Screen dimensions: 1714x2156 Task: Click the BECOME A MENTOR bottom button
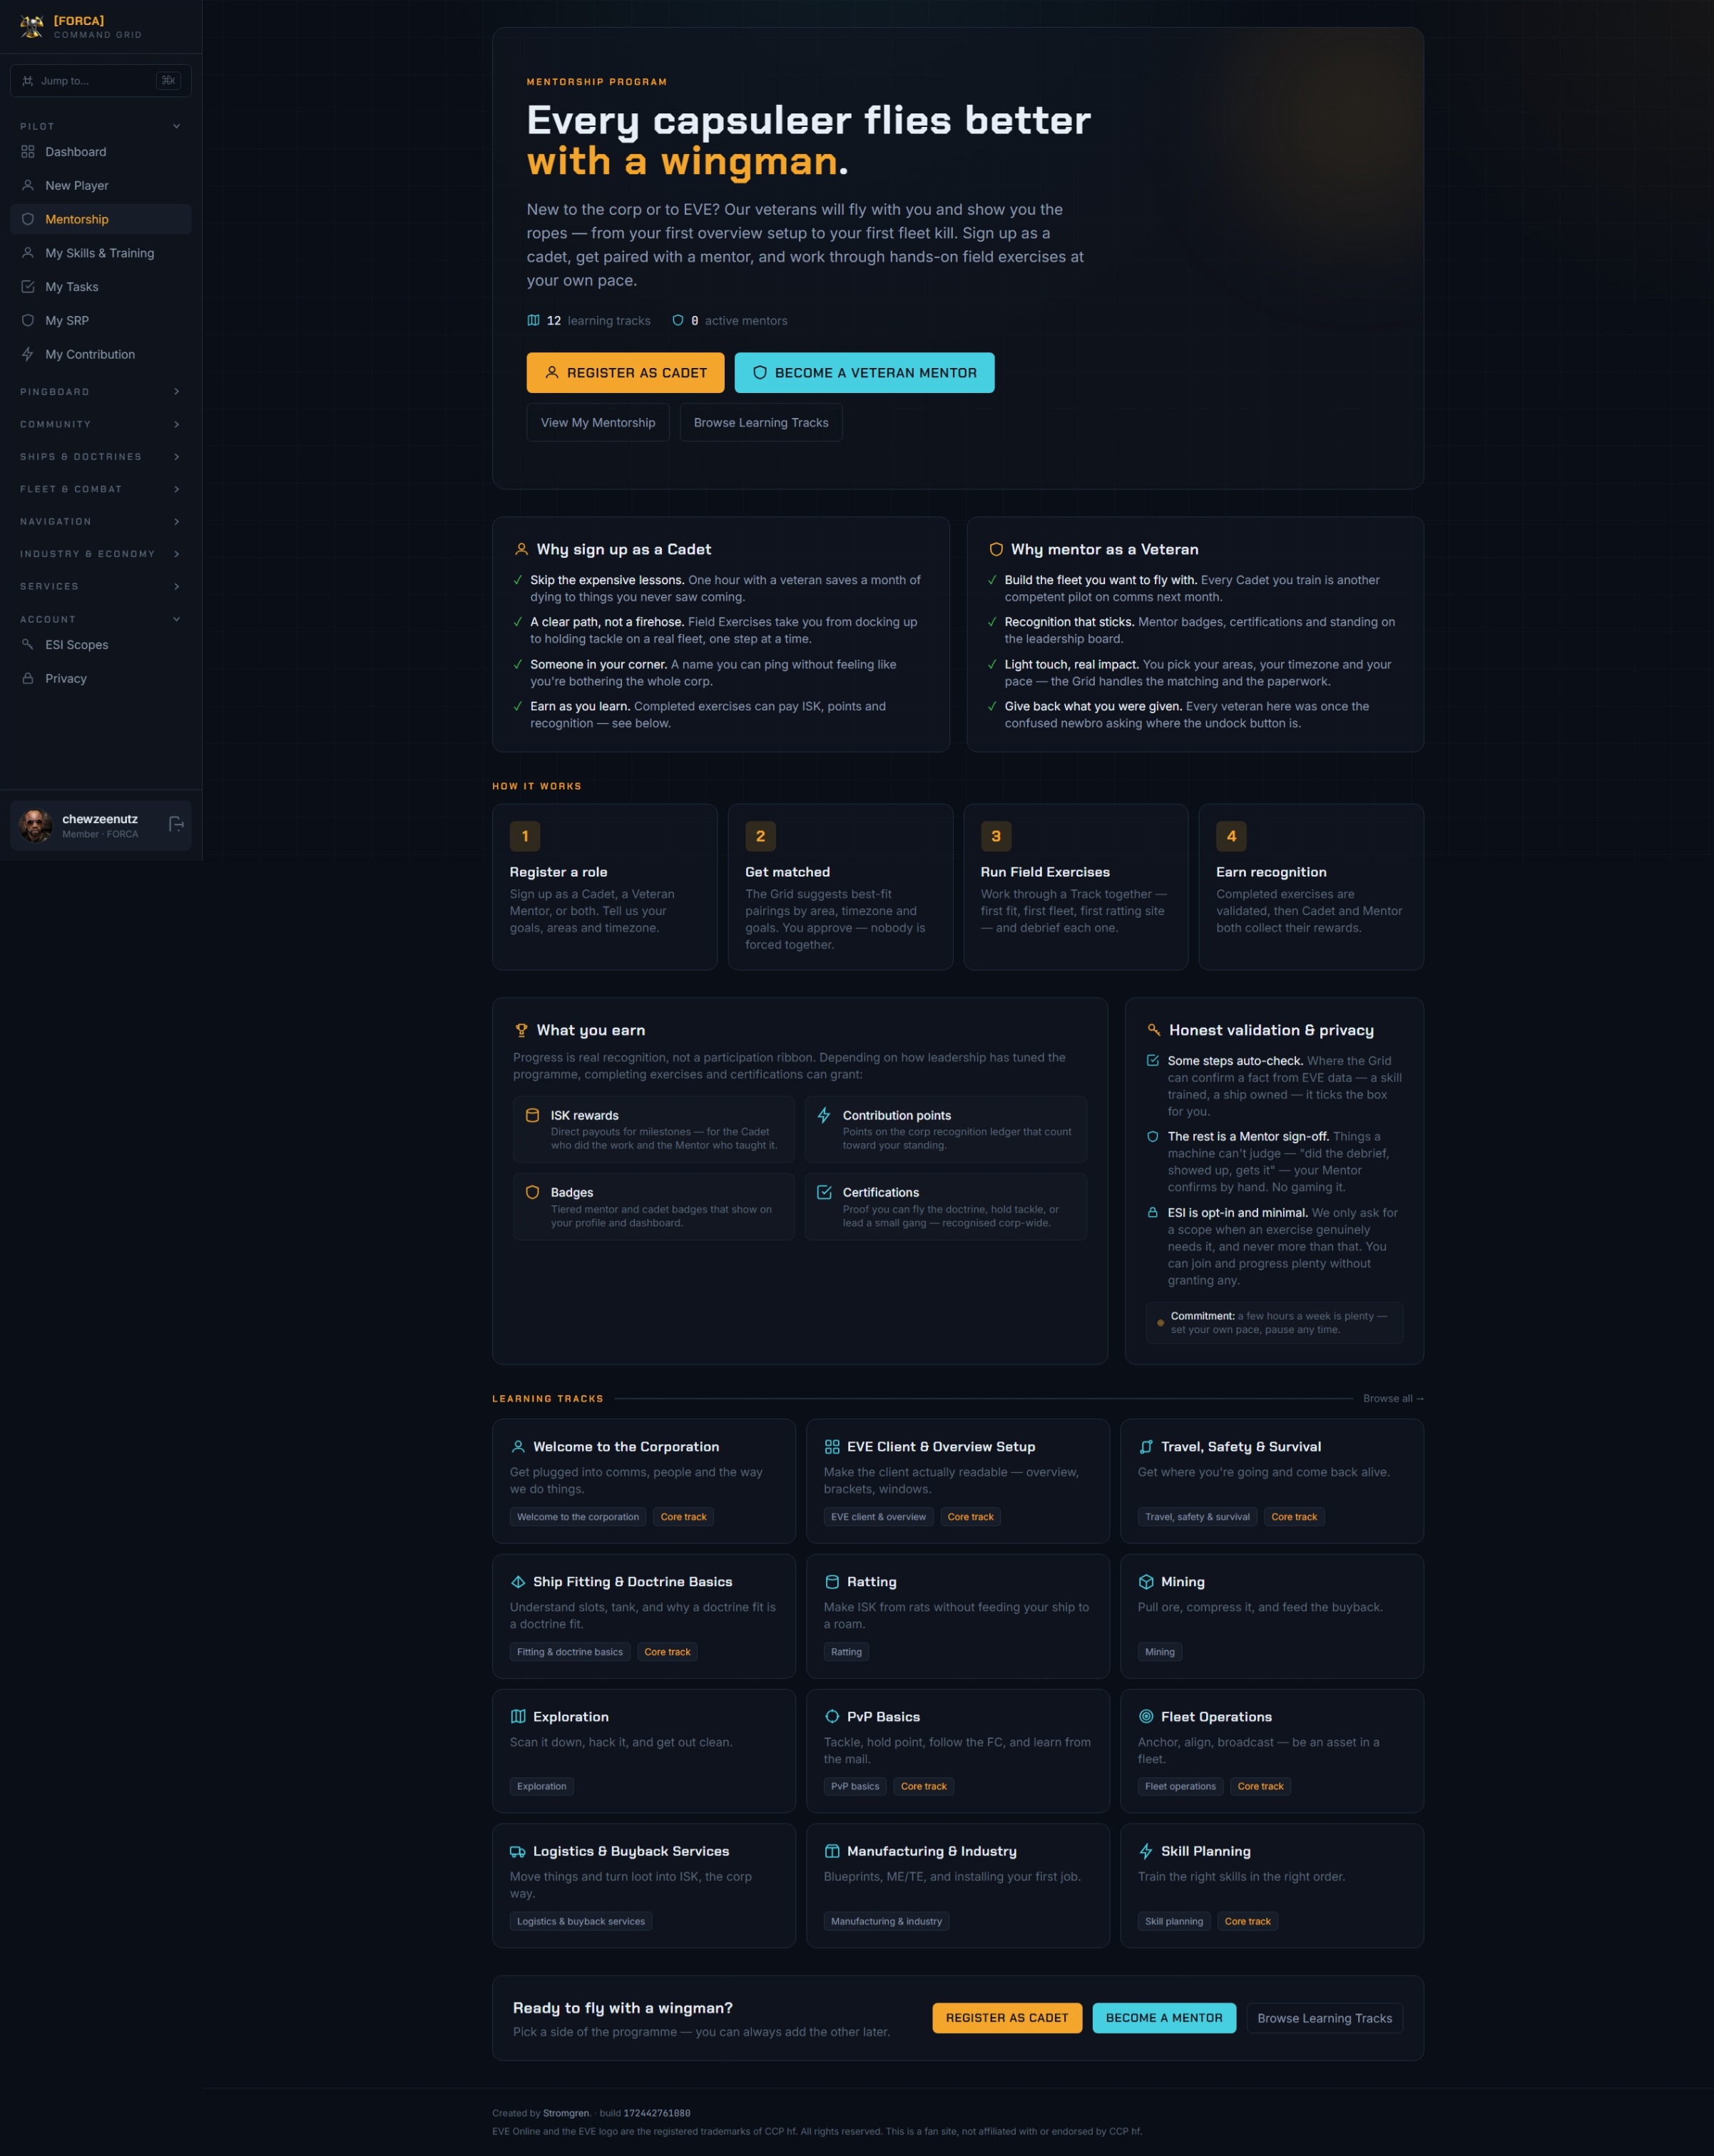1164,2018
